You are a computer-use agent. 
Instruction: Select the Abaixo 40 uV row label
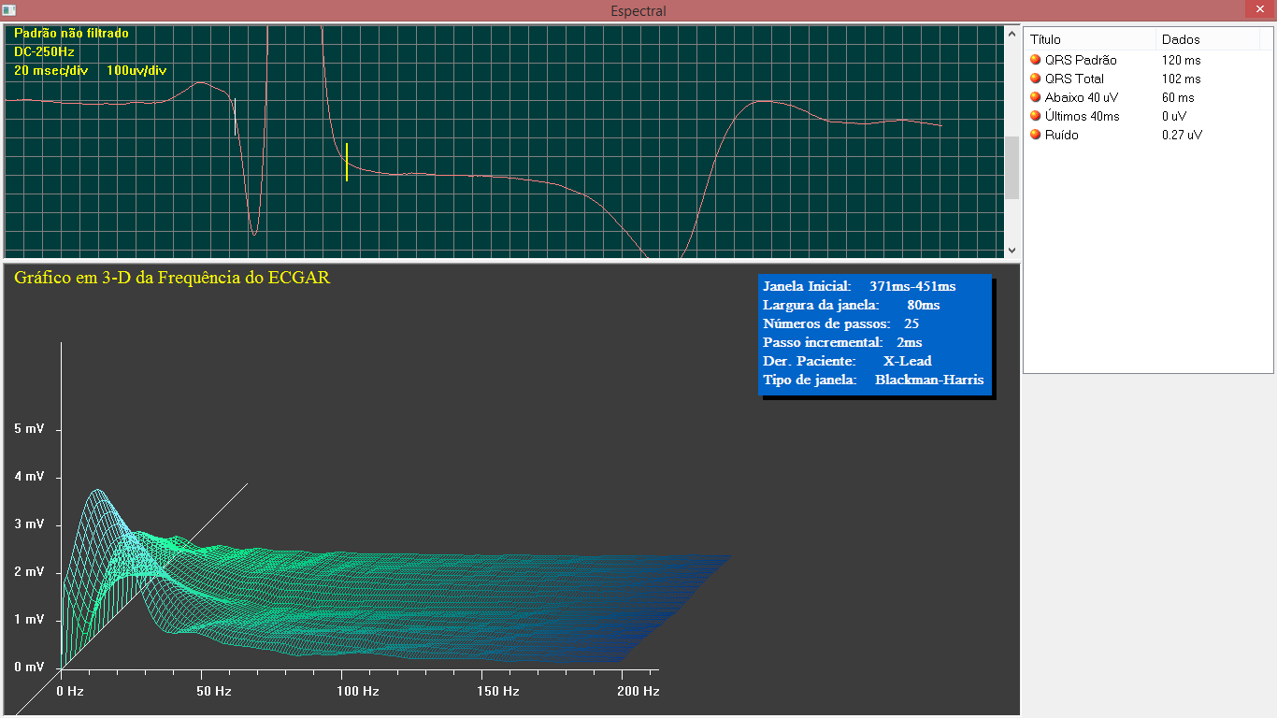pos(1082,97)
